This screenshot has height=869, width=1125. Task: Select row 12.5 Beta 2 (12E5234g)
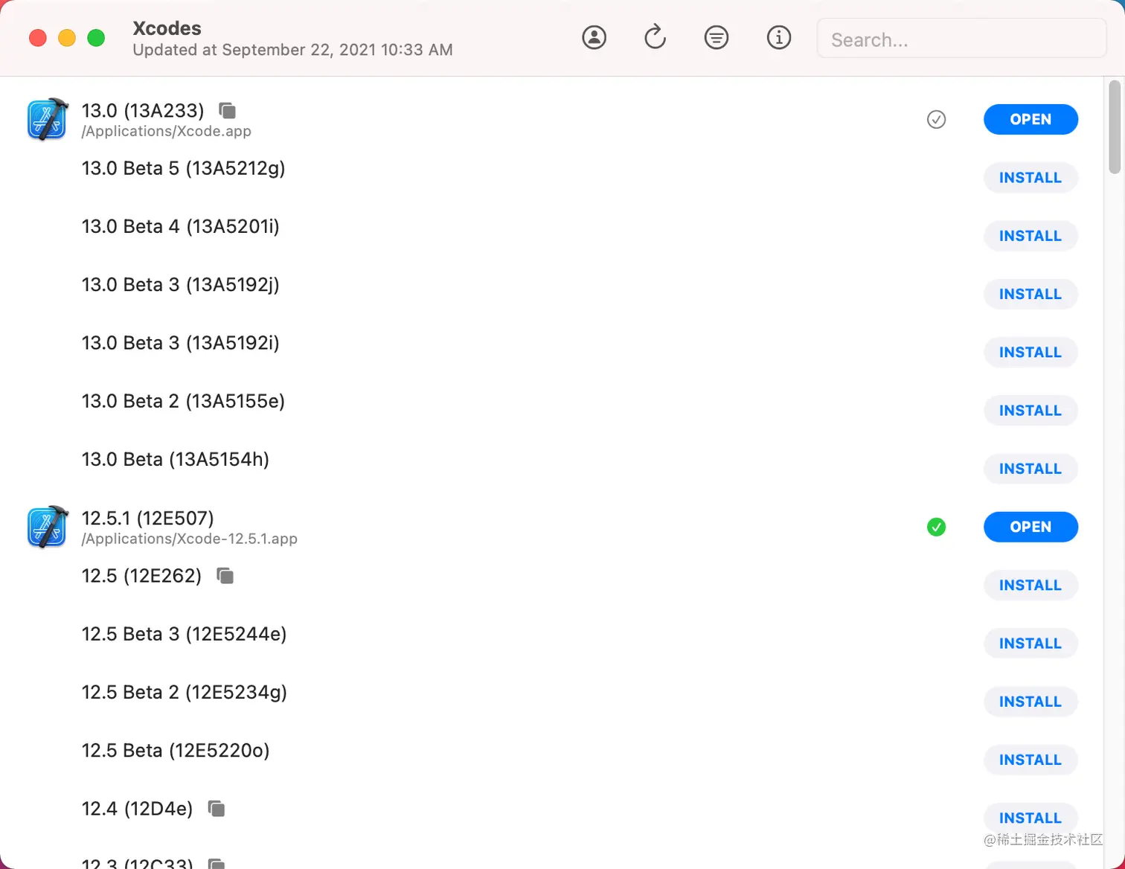coord(184,693)
